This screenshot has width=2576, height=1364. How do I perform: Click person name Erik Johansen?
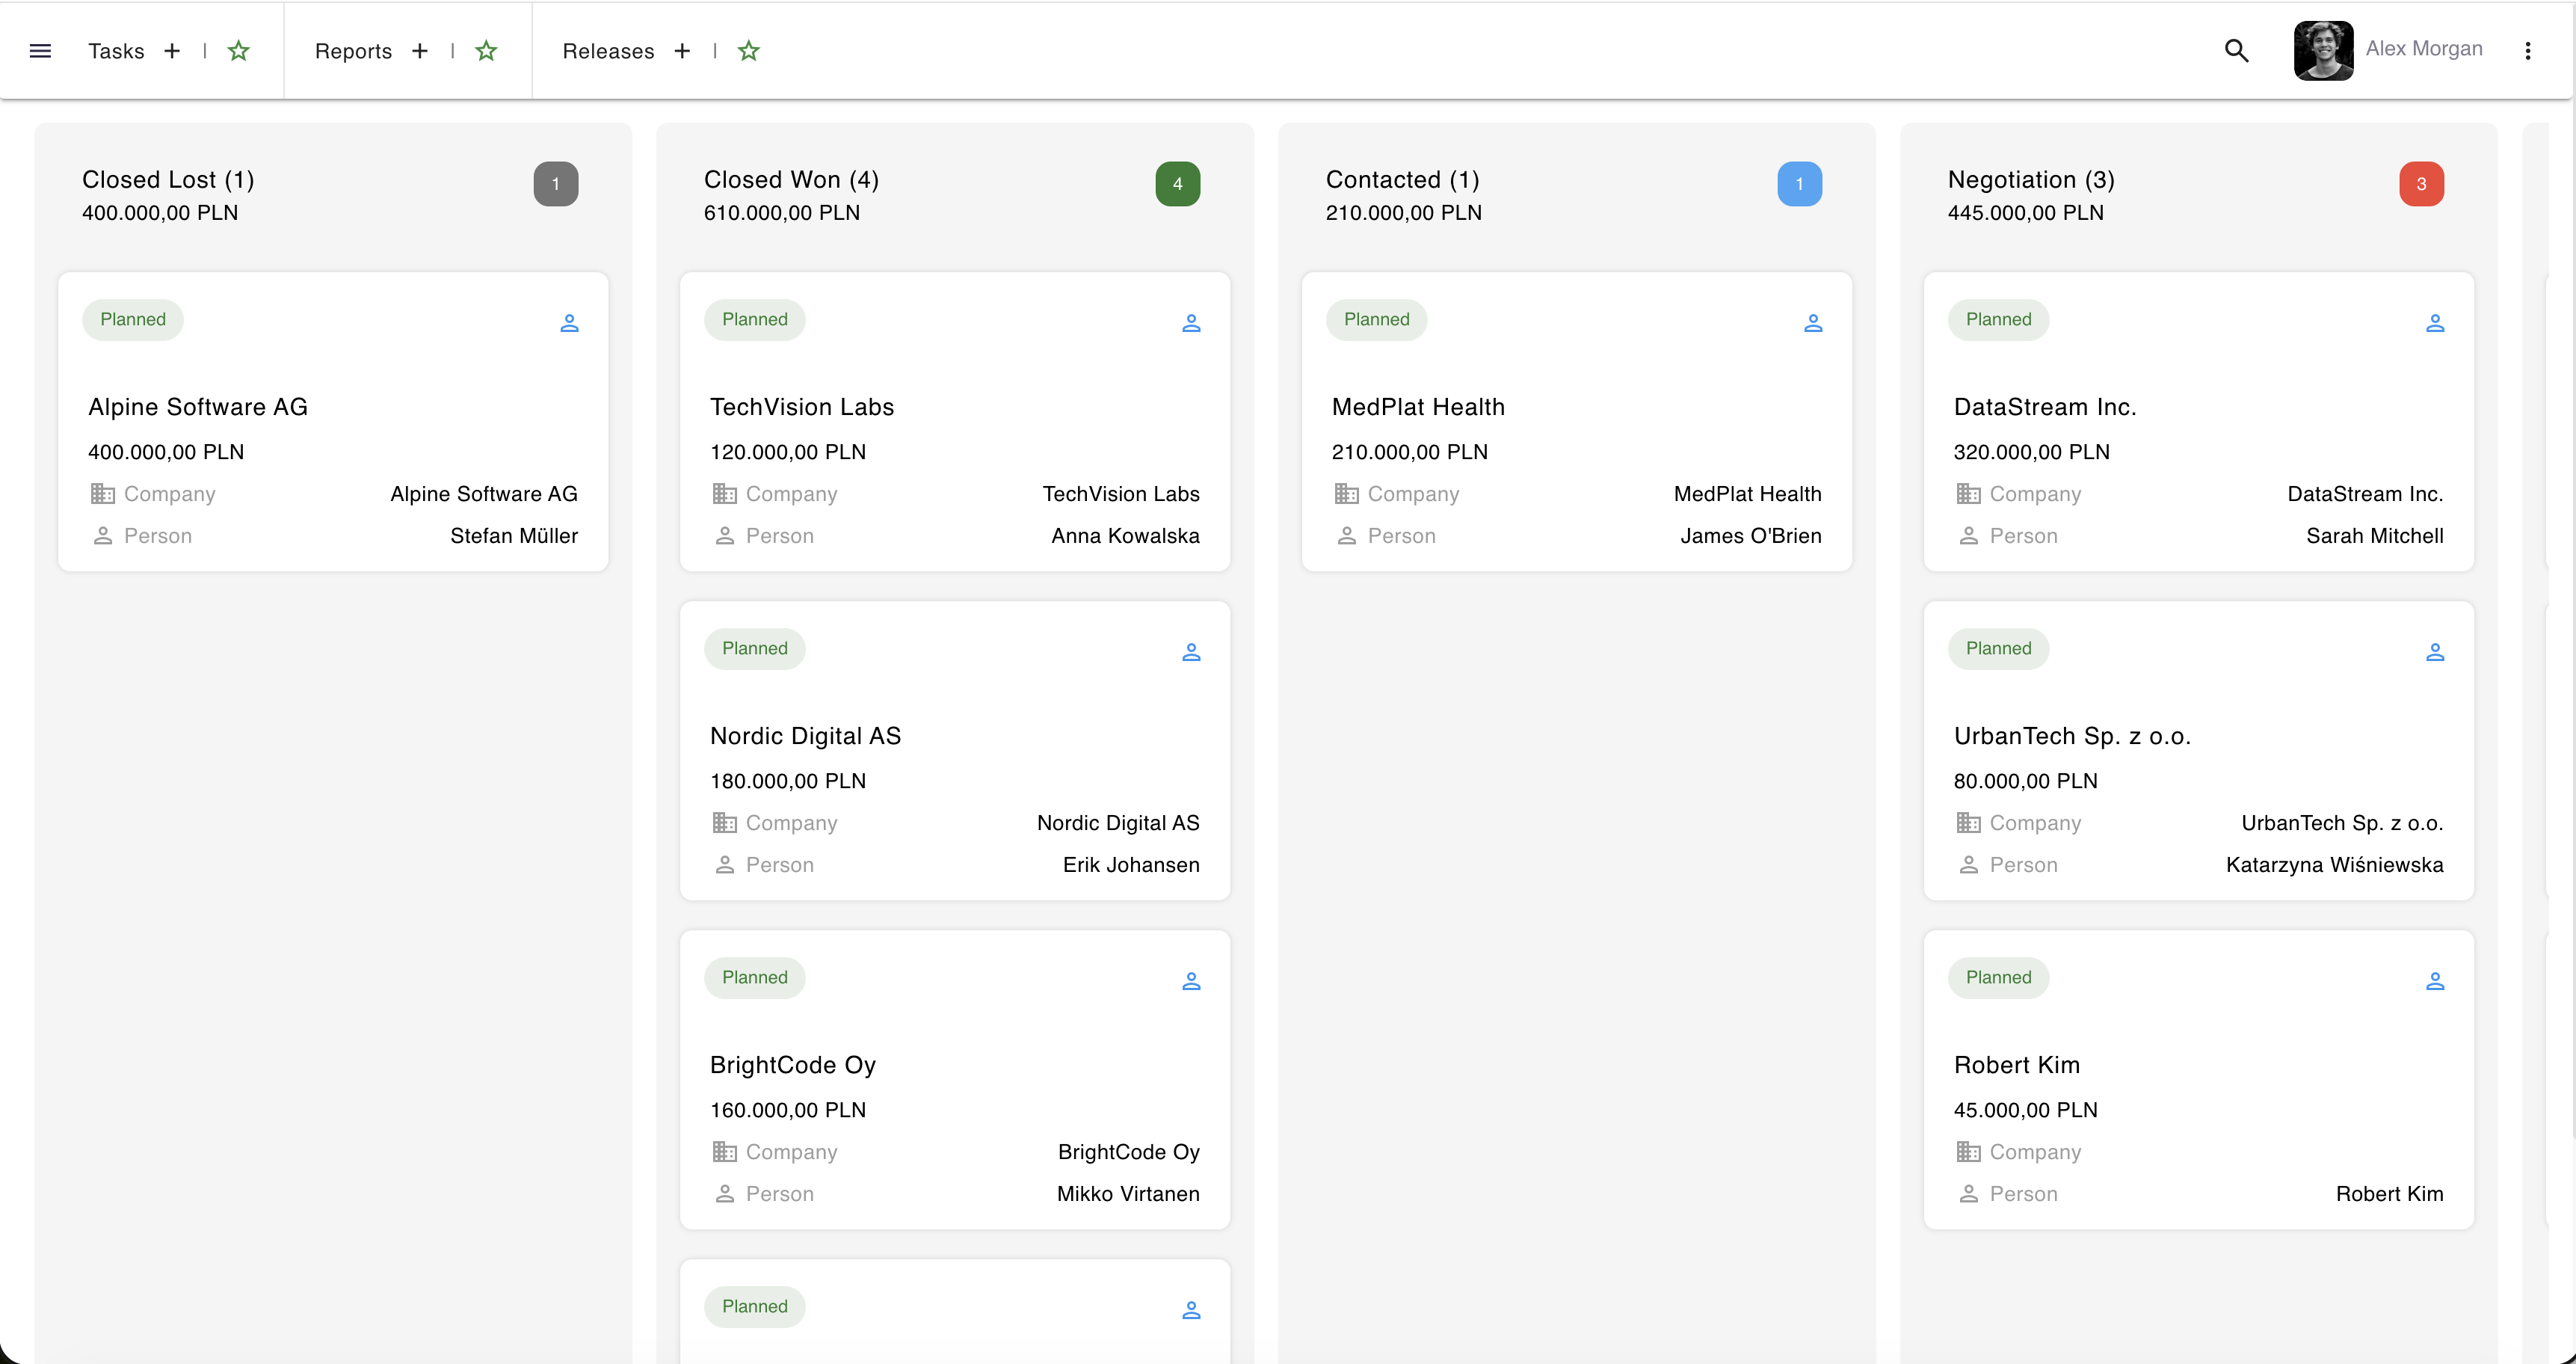(x=1131, y=865)
